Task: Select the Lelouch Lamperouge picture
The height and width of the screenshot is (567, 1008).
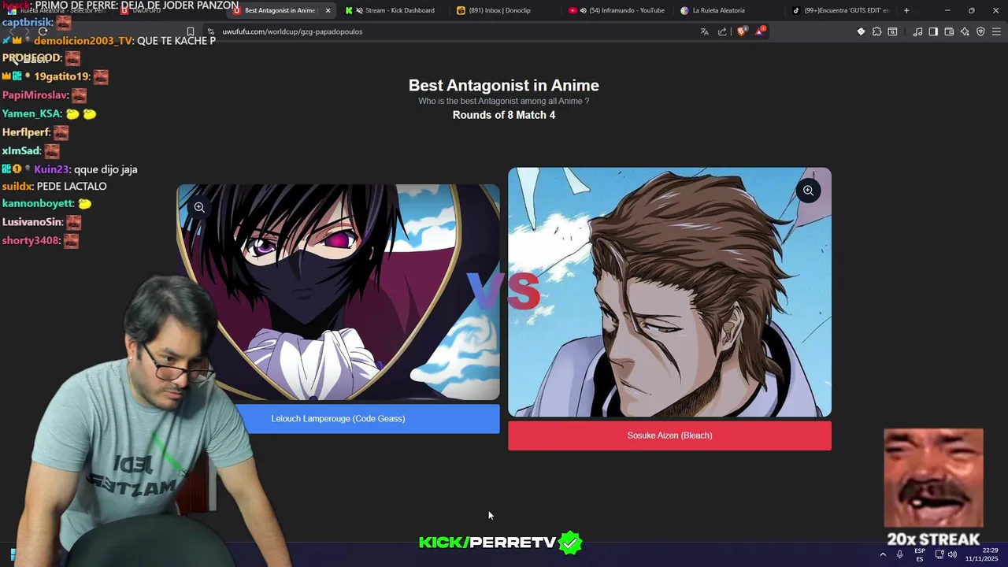Action: pyautogui.click(x=339, y=292)
